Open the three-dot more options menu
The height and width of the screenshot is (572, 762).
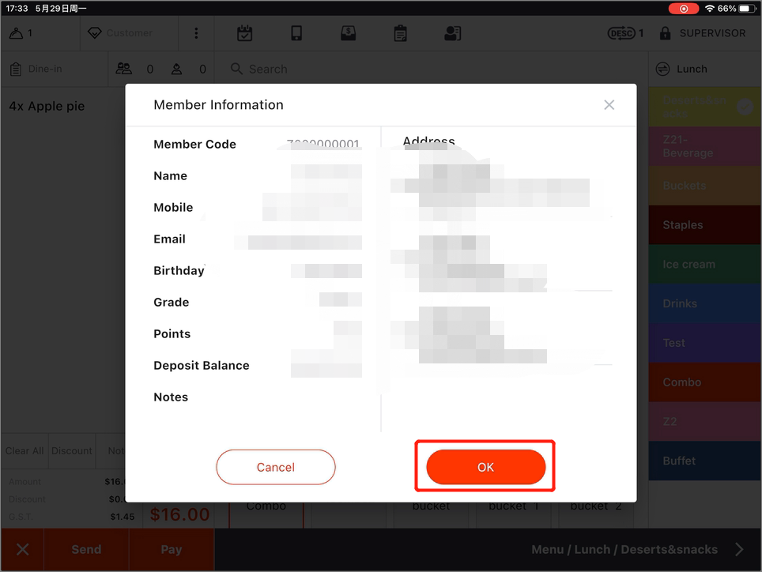196,33
